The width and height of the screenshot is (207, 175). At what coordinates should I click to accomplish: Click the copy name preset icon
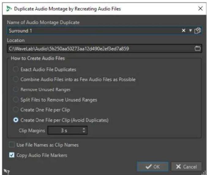coord(198,31)
